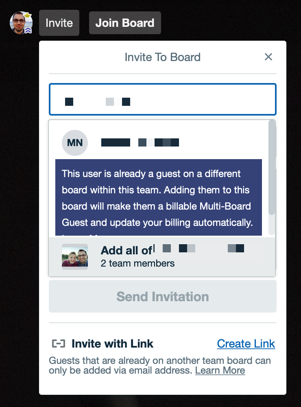Image resolution: width=301 pixels, height=407 pixels.
Task: Click the user profile avatar photo
Action: point(21,23)
